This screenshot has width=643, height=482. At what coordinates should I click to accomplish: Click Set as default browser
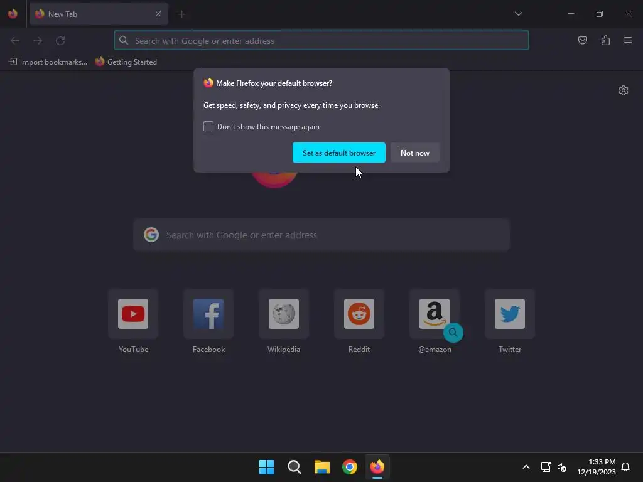click(x=338, y=153)
